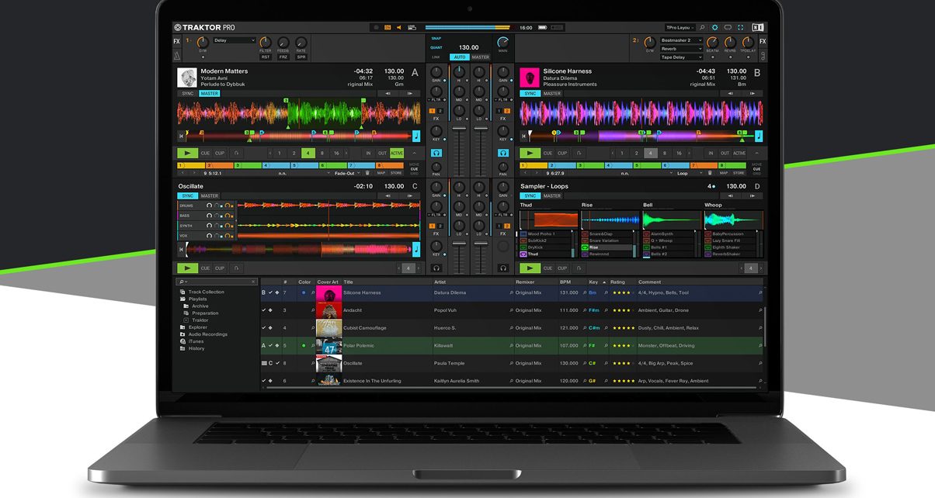
Task: Set loop size 8 on Deck A
Action: click(x=322, y=154)
